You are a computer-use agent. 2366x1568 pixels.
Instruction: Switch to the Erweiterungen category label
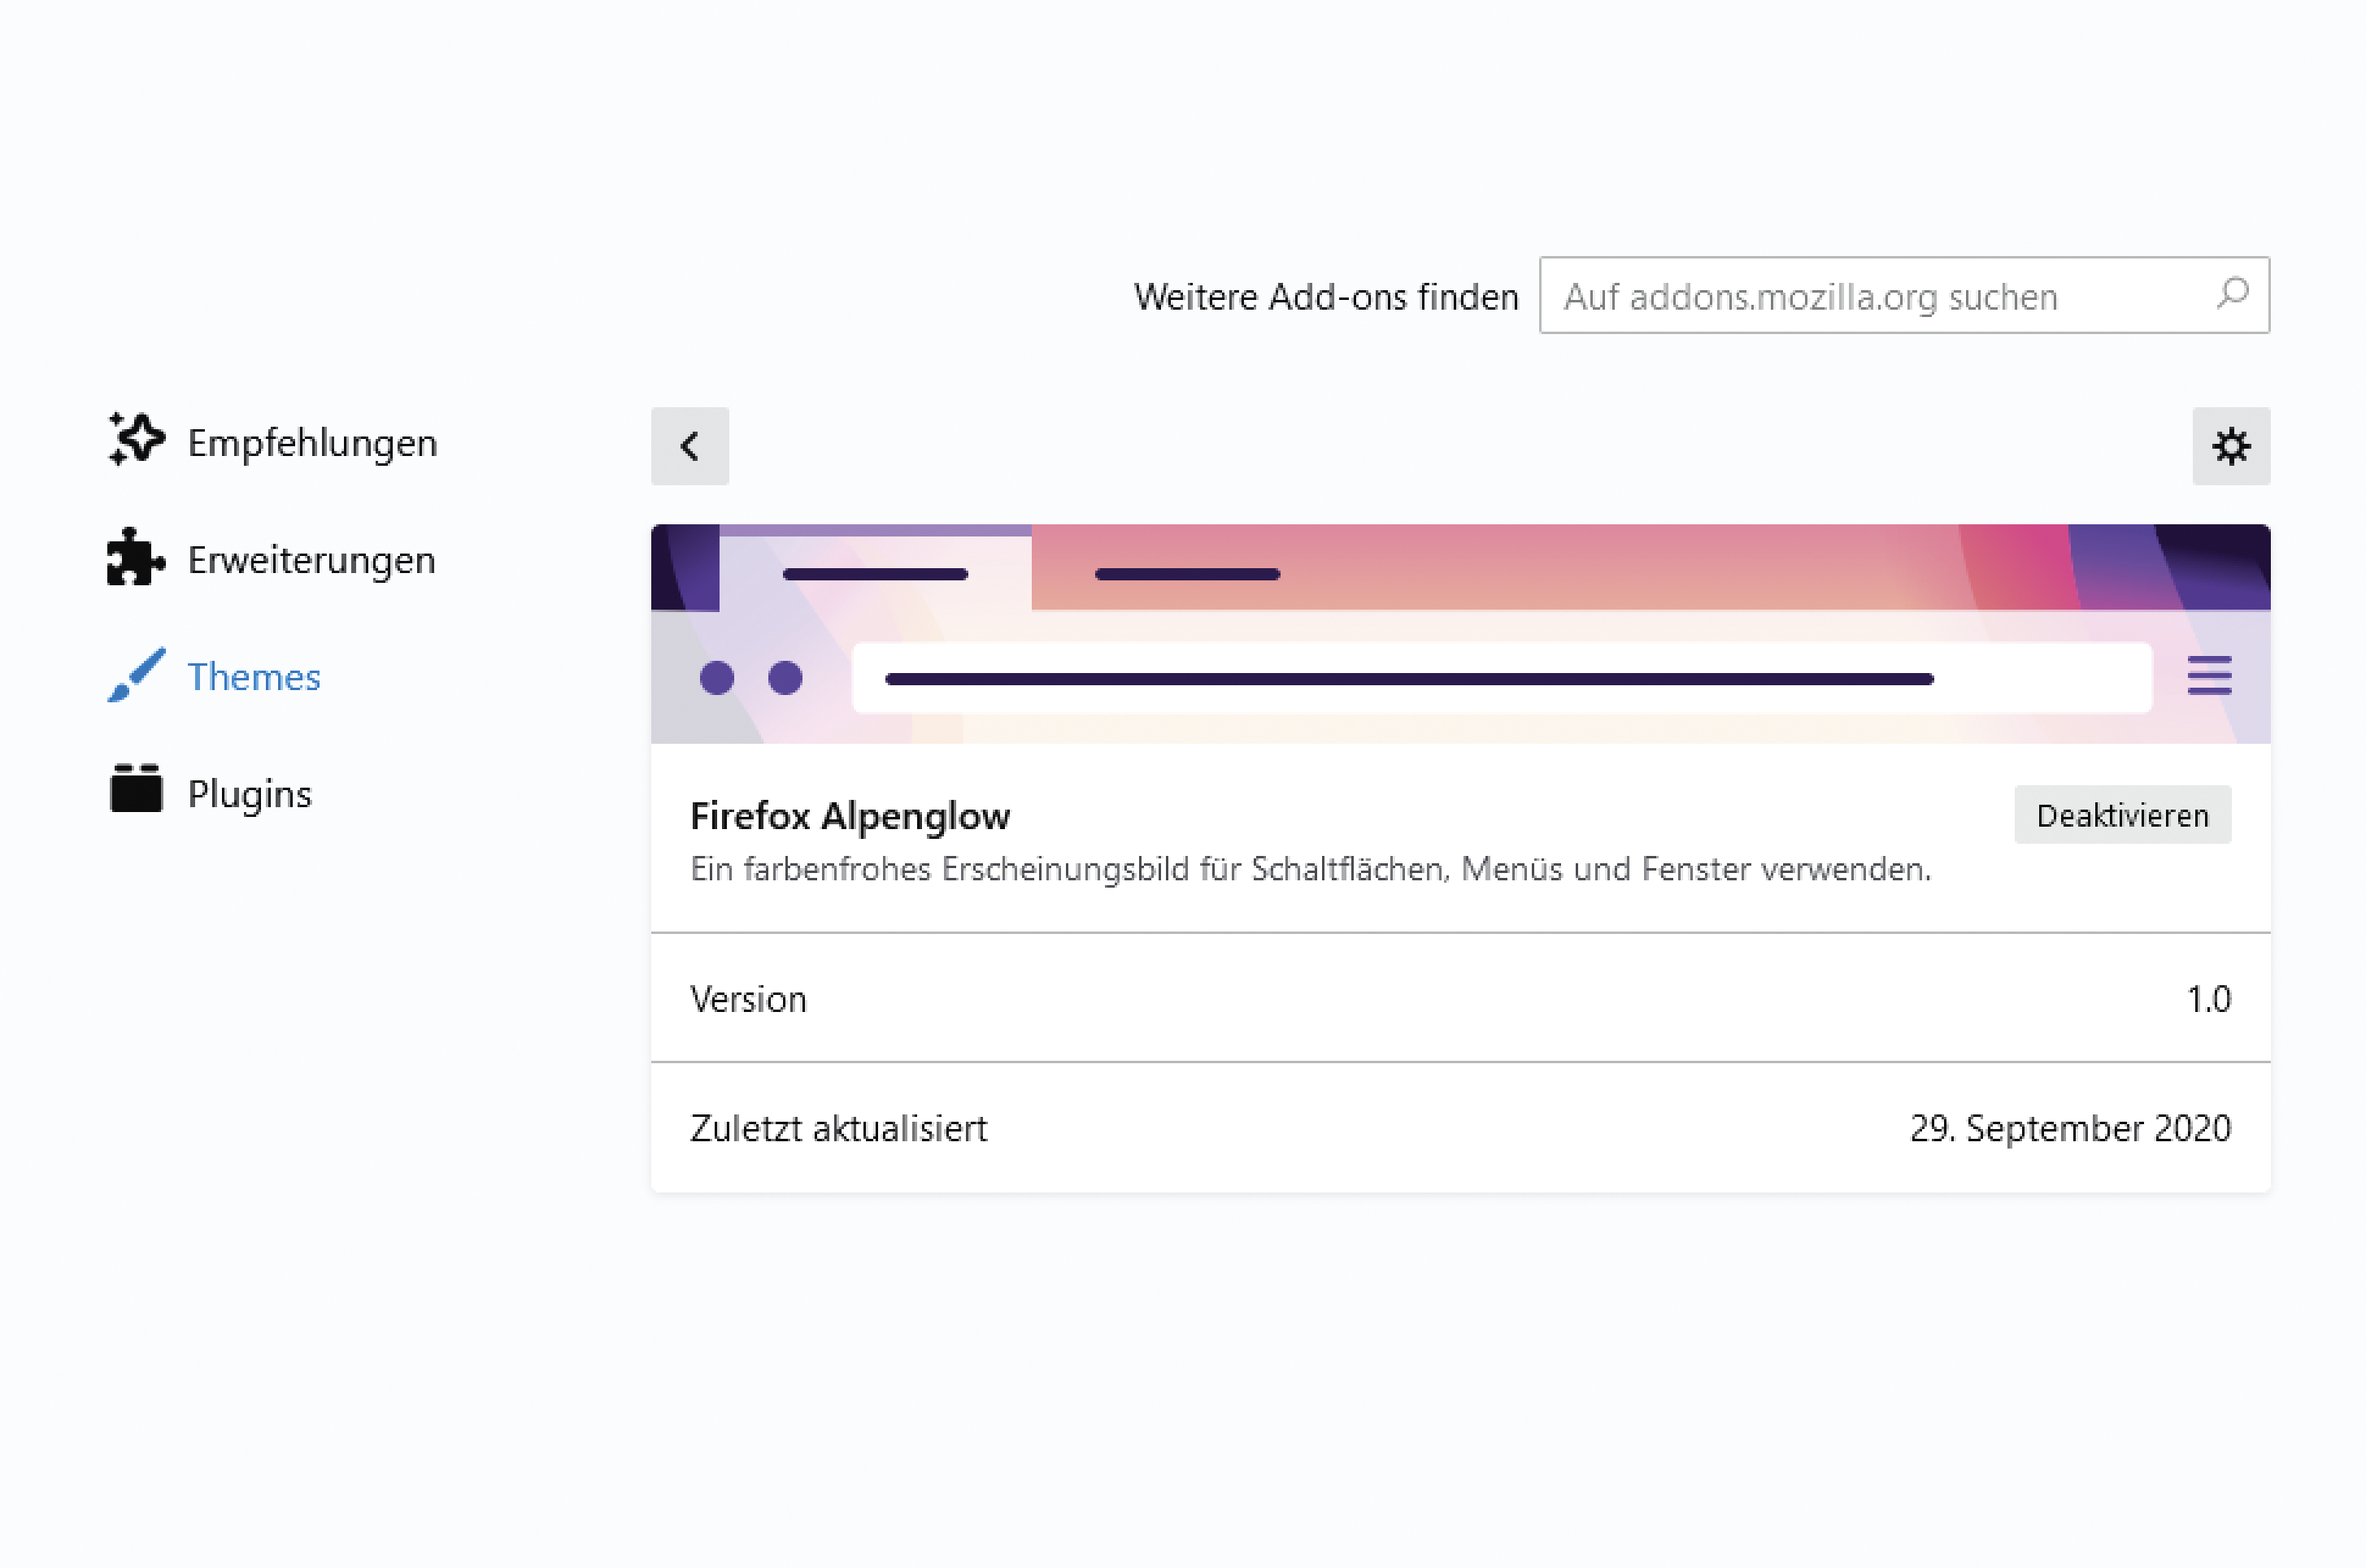(x=311, y=560)
